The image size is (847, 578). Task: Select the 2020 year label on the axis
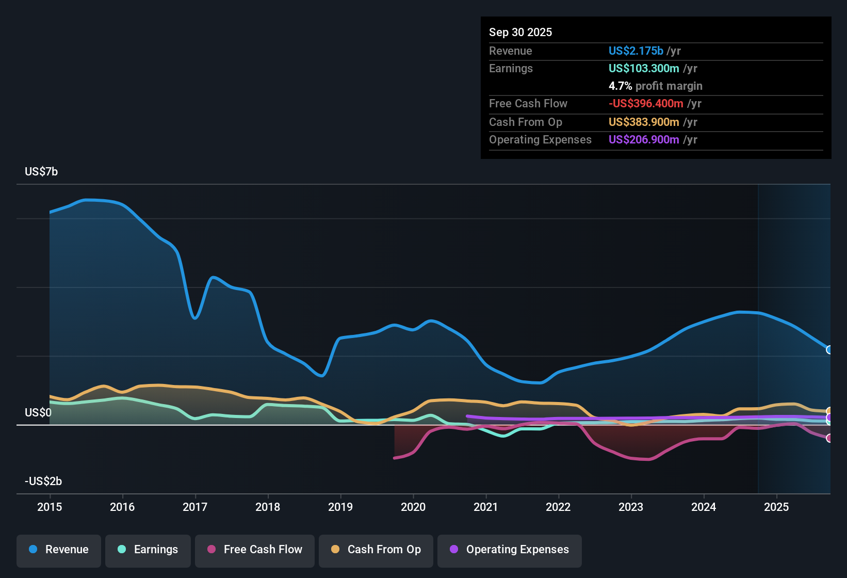(413, 507)
